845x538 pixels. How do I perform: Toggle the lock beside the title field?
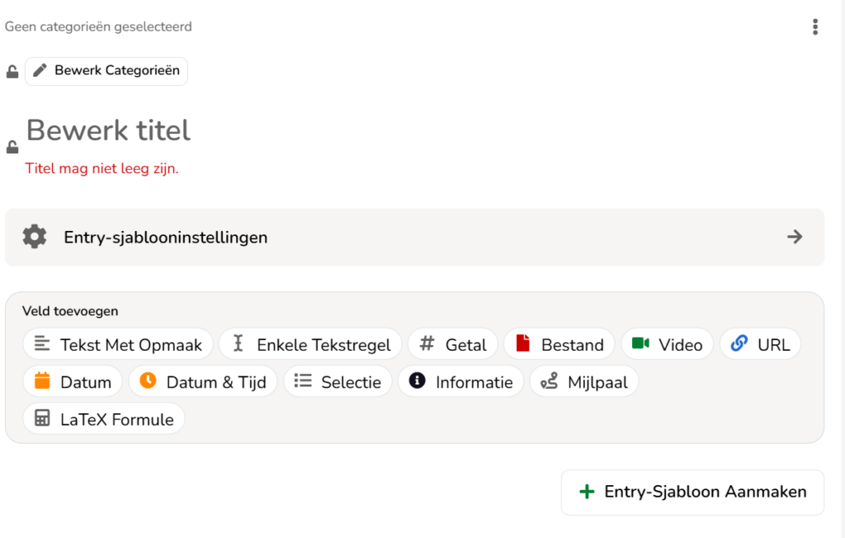click(x=12, y=147)
